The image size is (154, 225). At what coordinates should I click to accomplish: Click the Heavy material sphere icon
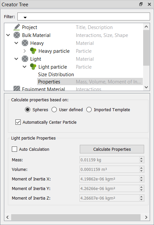tap(25, 43)
